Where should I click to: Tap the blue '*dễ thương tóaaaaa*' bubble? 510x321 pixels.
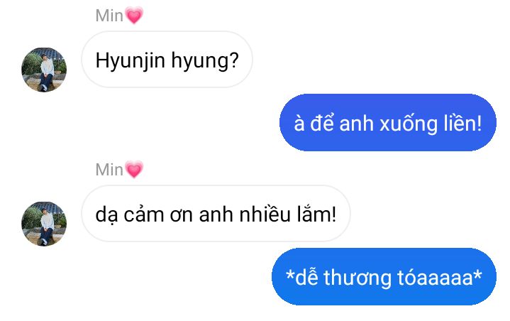pos(384,277)
